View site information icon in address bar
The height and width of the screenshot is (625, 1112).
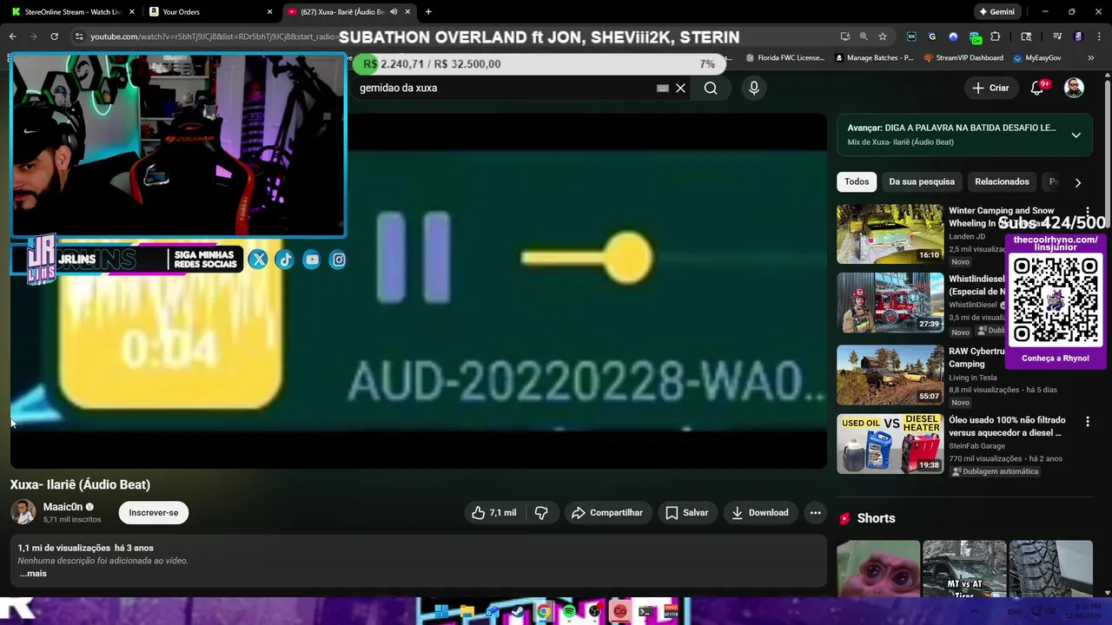(79, 36)
